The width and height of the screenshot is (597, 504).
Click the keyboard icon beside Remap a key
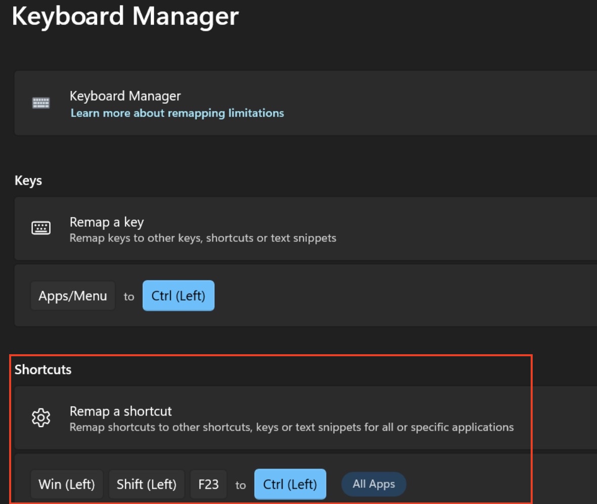point(41,228)
